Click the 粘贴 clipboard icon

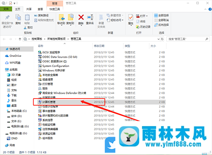click(27, 17)
